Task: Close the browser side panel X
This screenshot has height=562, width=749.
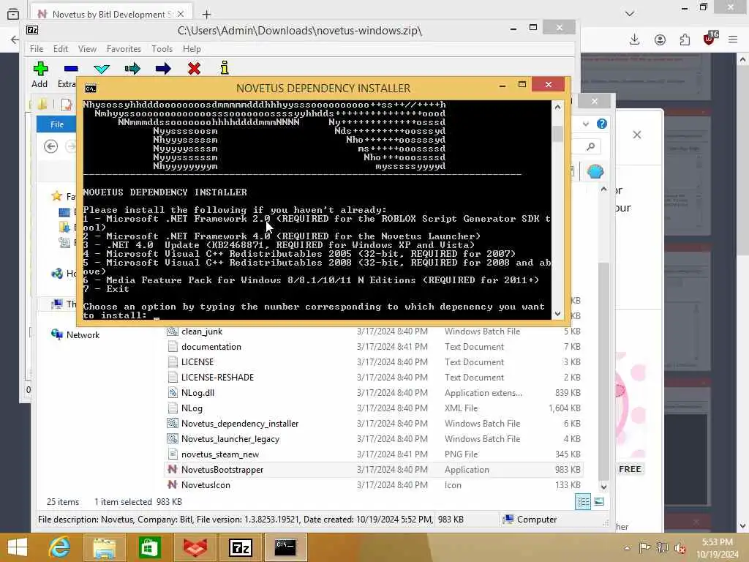Action: [637, 135]
